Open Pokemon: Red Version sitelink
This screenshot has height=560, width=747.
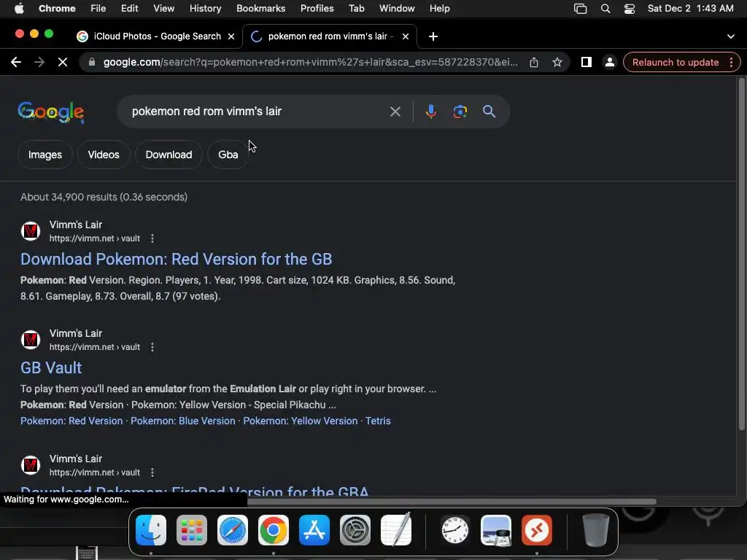[x=71, y=421]
